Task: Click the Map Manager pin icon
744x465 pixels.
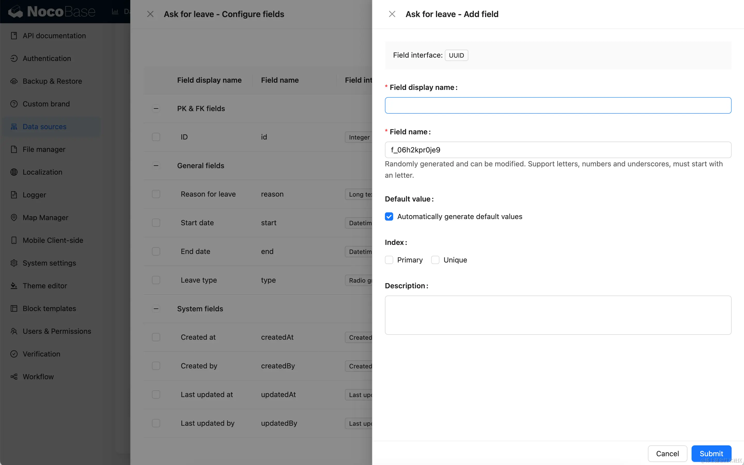Action: pos(14,218)
